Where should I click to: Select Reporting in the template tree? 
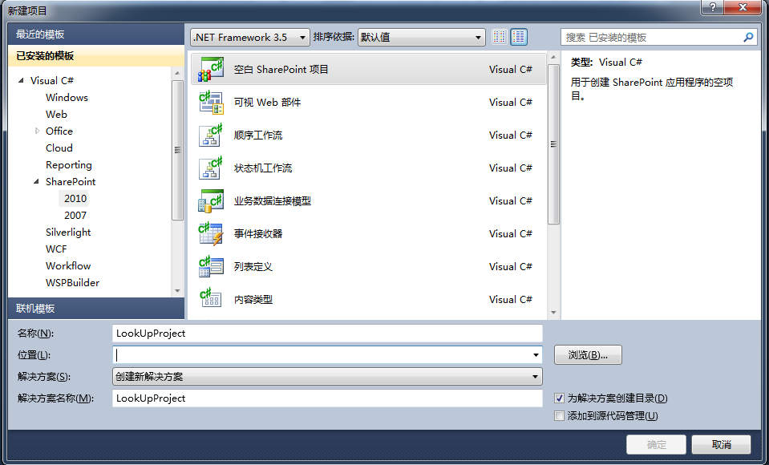tap(69, 165)
